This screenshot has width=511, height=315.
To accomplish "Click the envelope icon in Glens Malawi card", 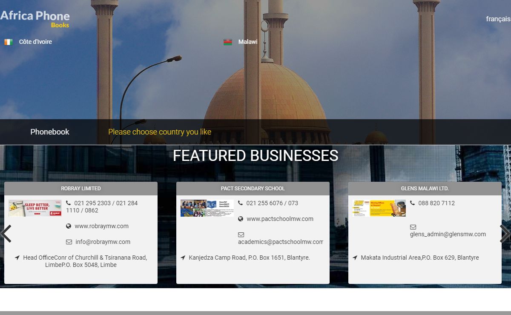I will pos(413,227).
